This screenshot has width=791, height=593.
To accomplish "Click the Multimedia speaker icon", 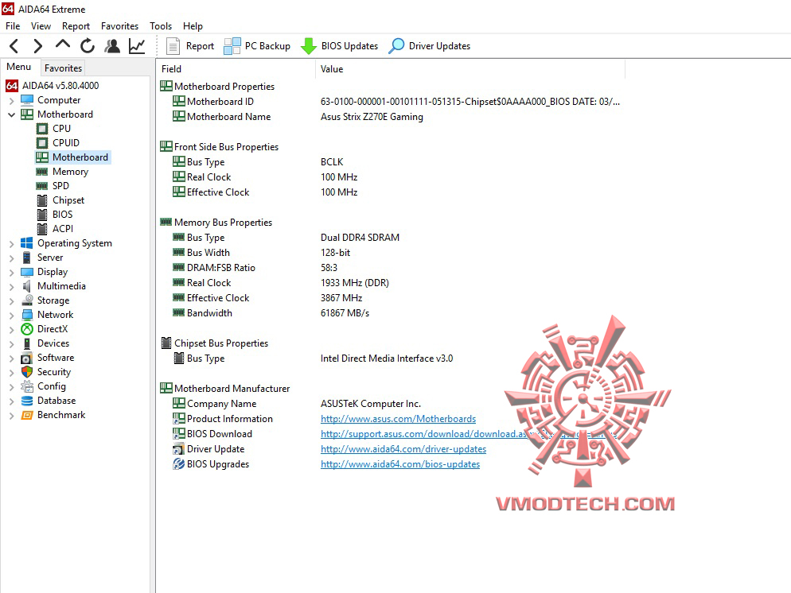I will pos(27,286).
